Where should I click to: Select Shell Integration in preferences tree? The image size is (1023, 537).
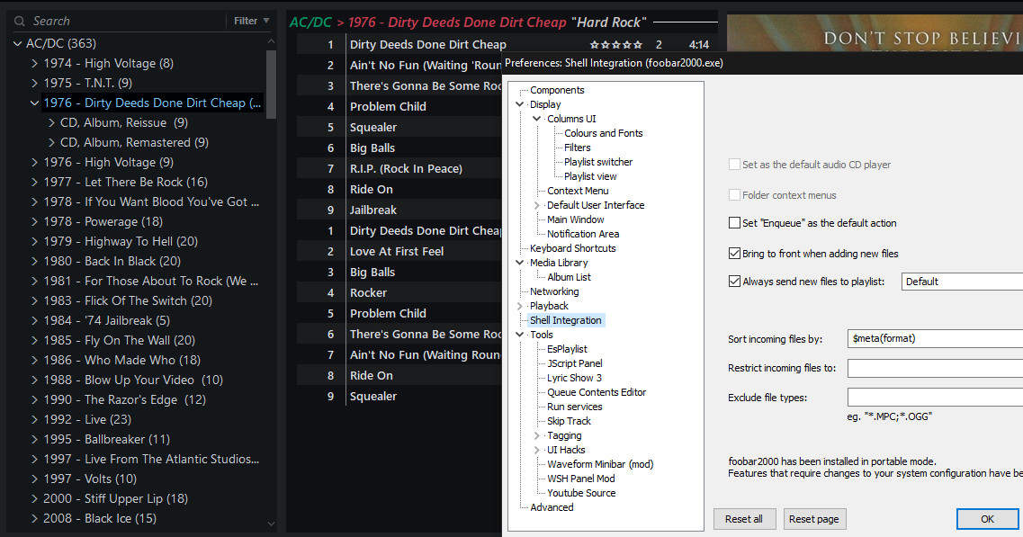[566, 320]
